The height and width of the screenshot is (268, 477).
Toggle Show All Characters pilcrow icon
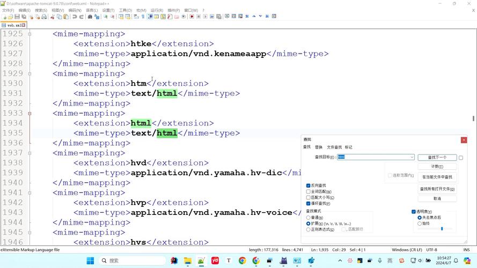[x=143, y=17]
